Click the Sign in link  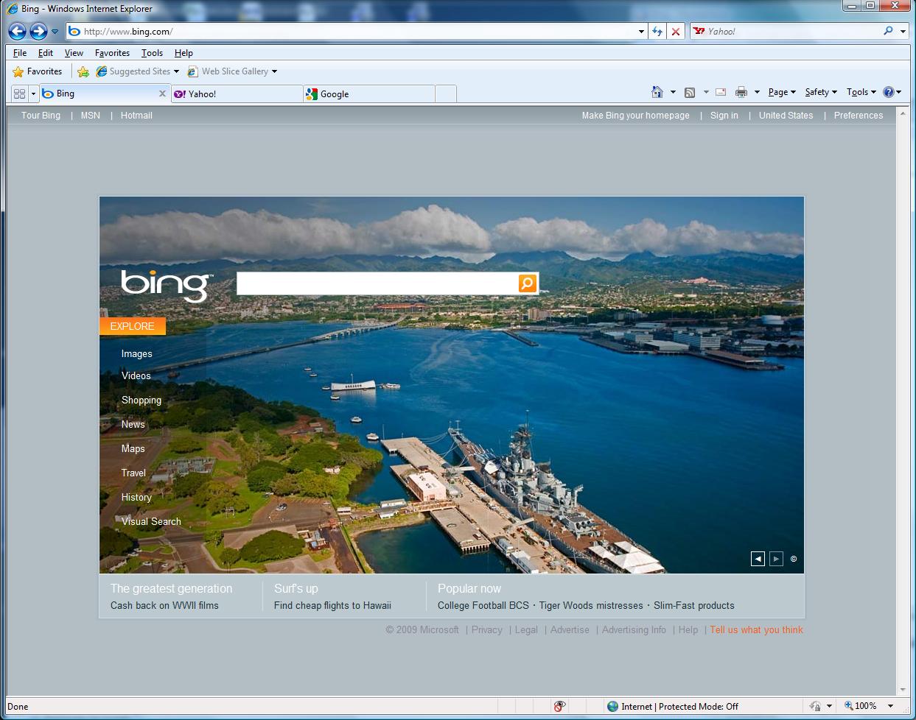[x=724, y=116]
